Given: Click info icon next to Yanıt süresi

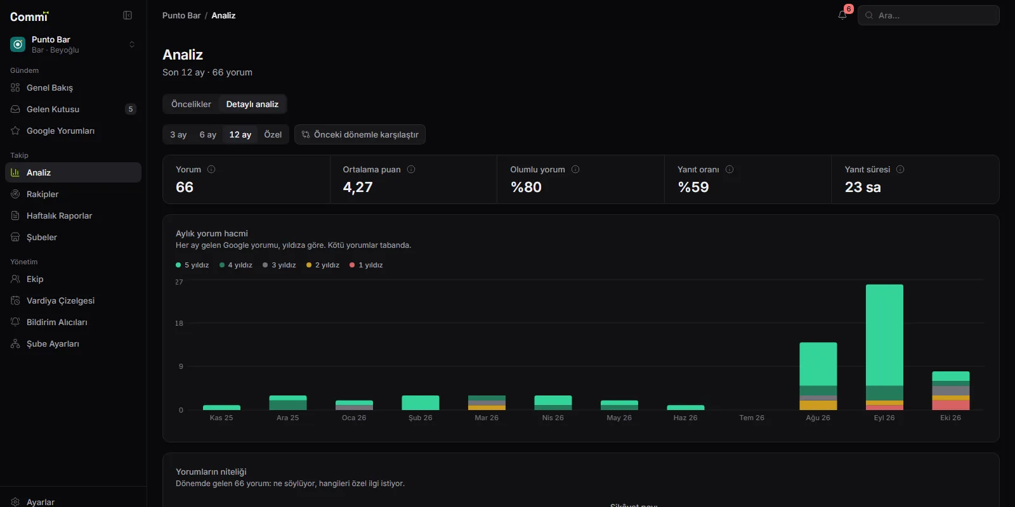Looking at the screenshot, I should tap(900, 169).
